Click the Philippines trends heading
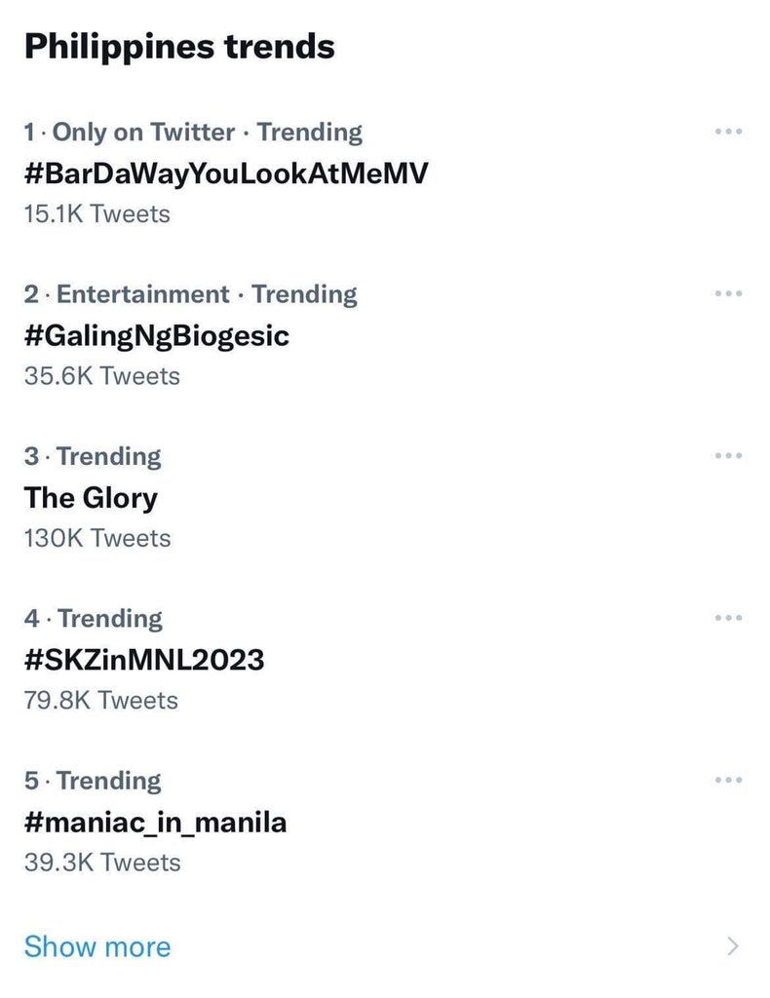 click(179, 47)
